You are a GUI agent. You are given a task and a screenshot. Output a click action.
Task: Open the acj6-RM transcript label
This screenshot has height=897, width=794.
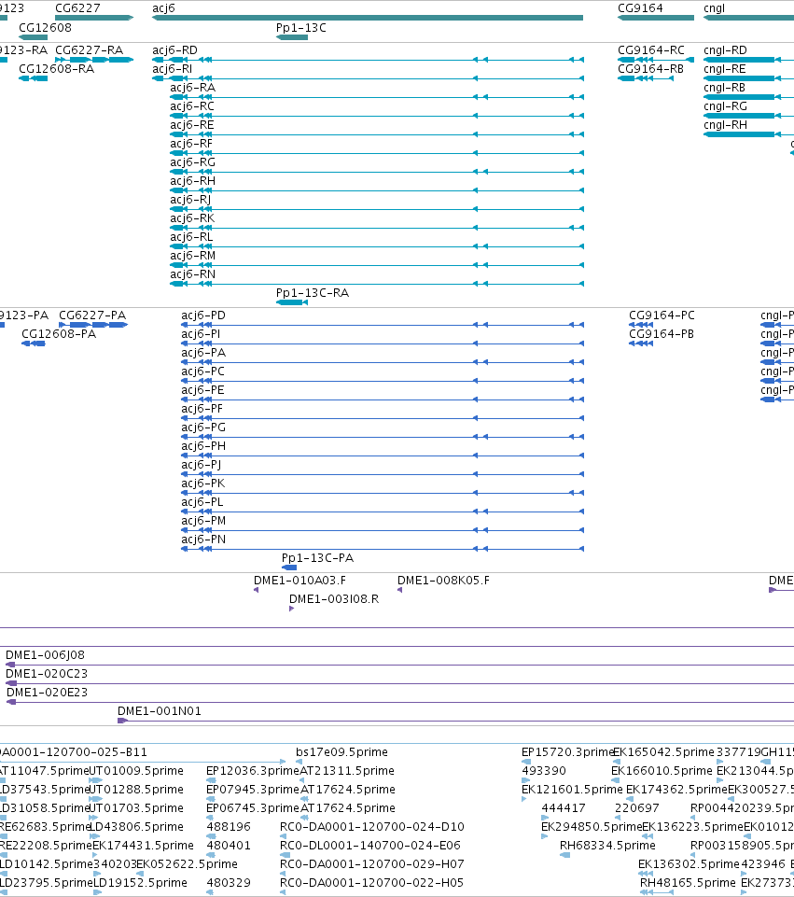coord(192,256)
